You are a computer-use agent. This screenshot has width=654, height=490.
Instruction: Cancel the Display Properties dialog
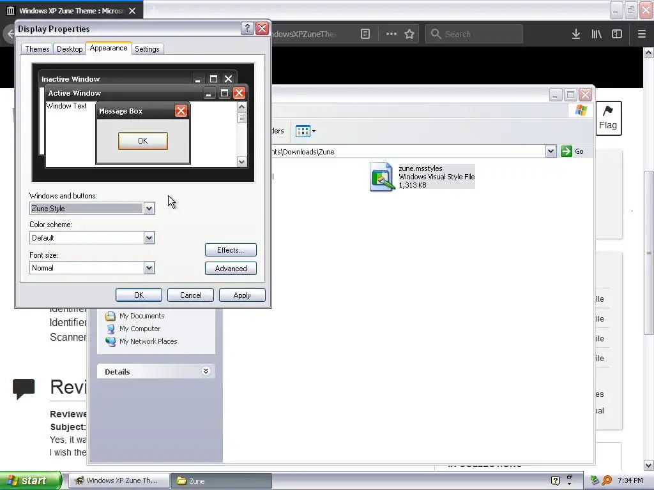(x=190, y=295)
